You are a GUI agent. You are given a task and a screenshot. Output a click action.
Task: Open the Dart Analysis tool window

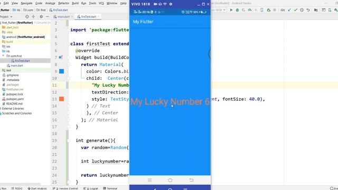click(37, 188)
